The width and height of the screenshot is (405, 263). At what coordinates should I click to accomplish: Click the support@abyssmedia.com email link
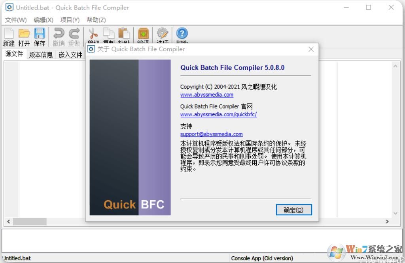(211, 134)
